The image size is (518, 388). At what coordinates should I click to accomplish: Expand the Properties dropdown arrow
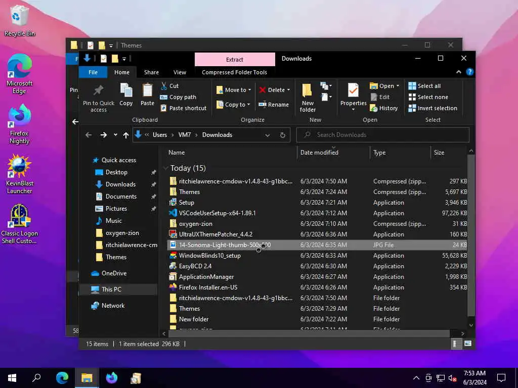[353, 110]
